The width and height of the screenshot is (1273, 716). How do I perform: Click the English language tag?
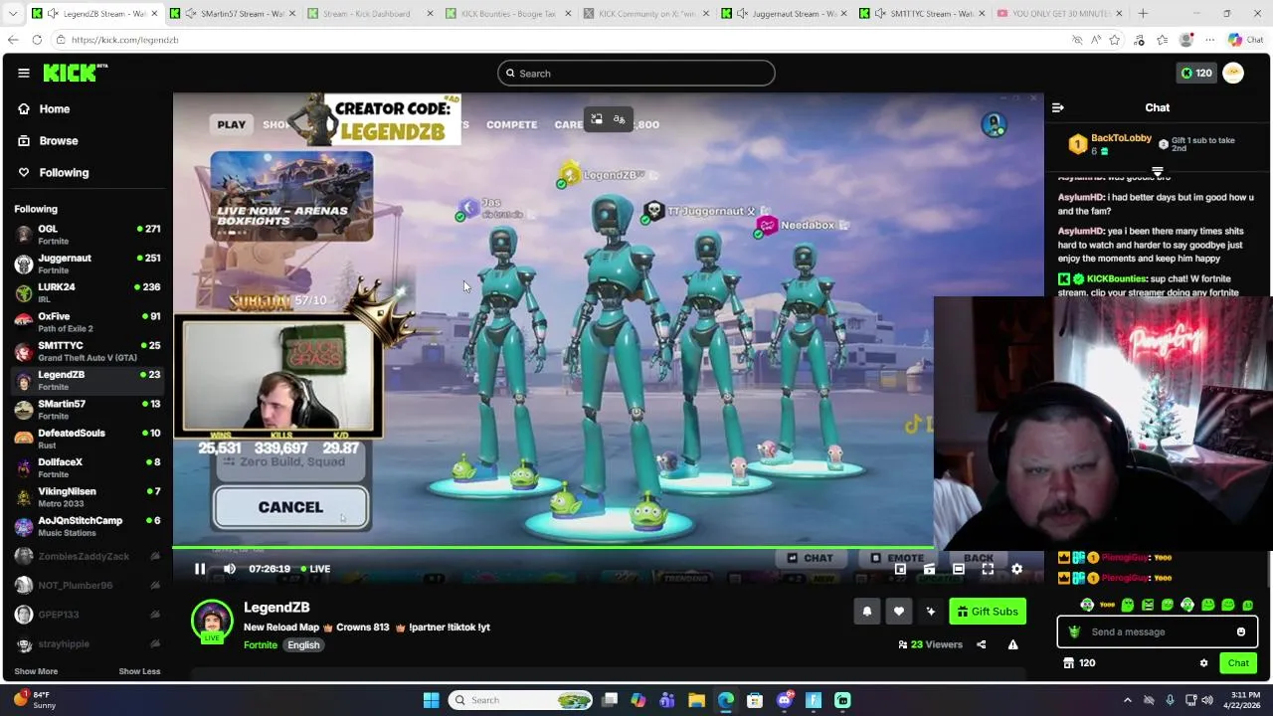coord(303,645)
